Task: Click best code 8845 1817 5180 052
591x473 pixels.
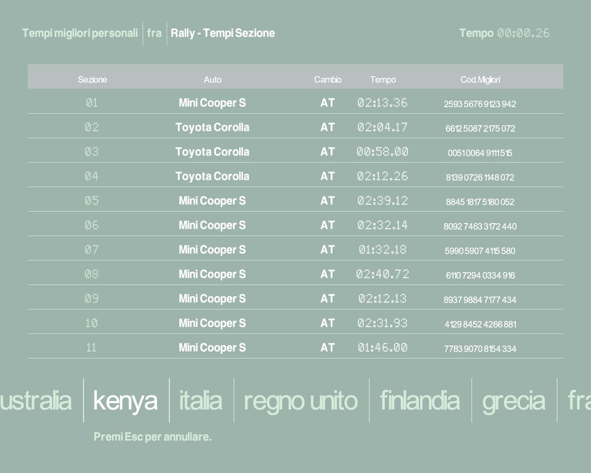Action: pyautogui.click(x=480, y=202)
